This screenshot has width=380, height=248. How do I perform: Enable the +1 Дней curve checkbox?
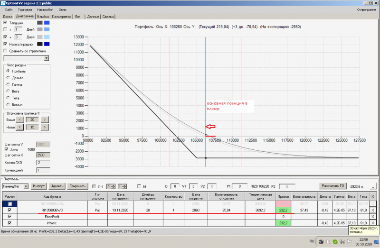pyautogui.click(x=5, y=29)
